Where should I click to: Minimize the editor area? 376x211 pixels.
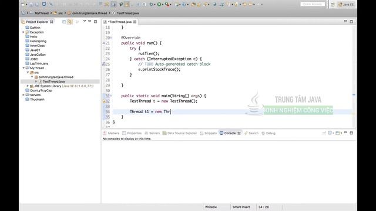[345, 21]
